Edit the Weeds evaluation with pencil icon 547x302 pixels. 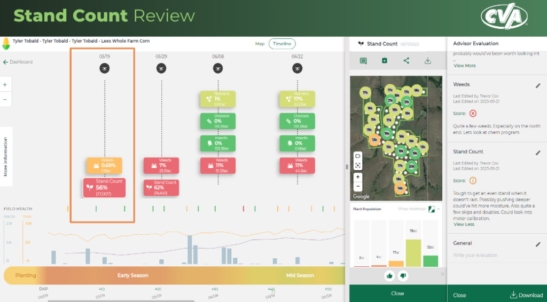pos(538,85)
